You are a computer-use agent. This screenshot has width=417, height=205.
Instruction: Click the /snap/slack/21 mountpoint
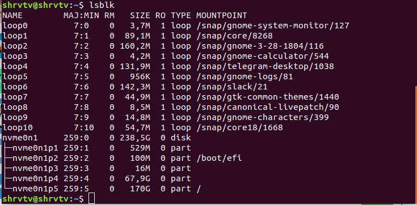tap(232, 87)
